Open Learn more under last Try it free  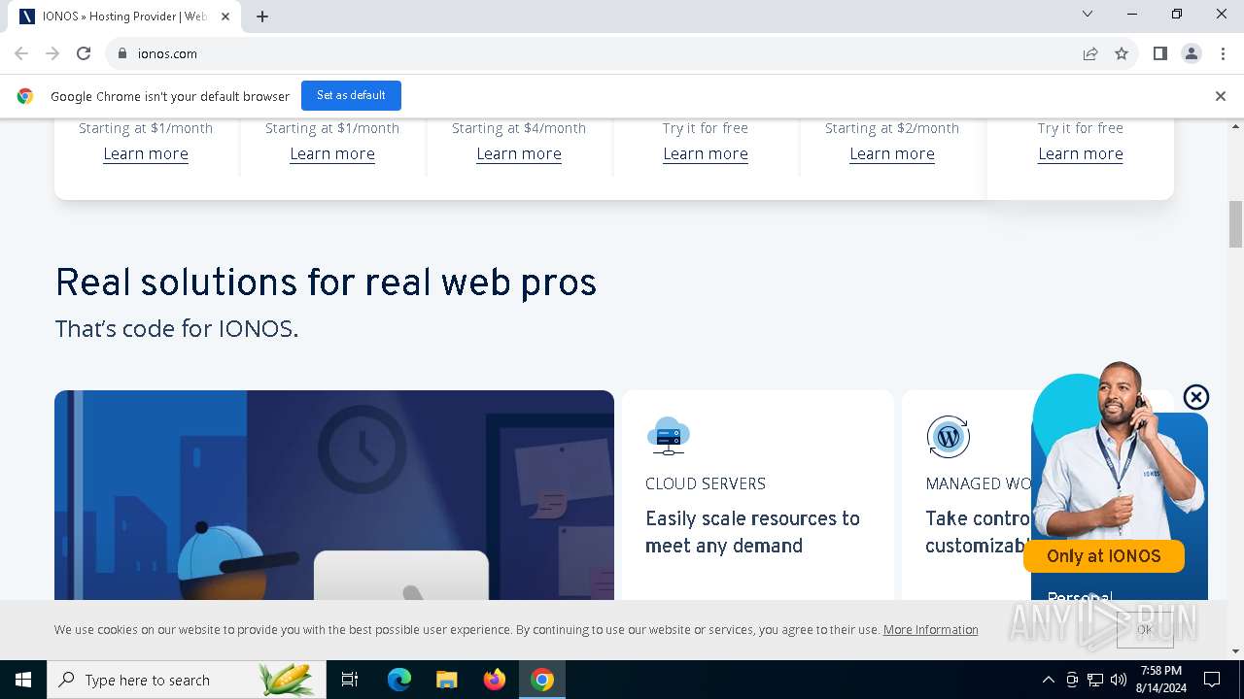(x=1081, y=153)
